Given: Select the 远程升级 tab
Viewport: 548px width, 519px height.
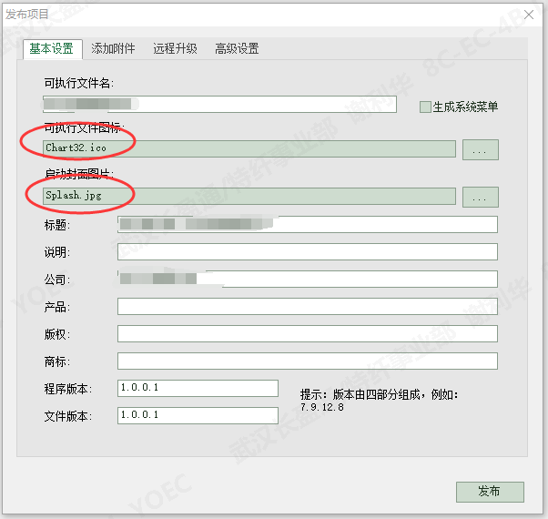Looking at the screenshot, I should (175, 49).
